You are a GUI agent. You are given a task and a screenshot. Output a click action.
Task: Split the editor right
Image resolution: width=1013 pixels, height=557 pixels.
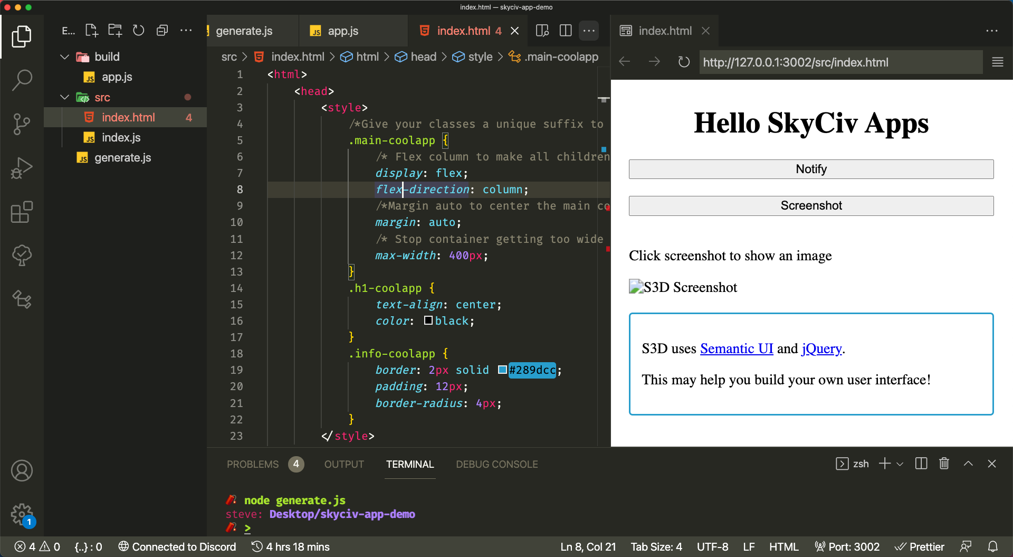[x=566, y=31]
